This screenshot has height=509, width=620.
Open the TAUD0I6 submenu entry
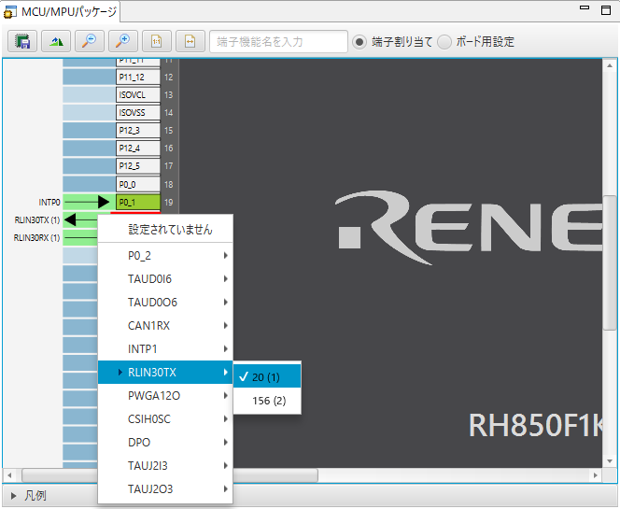click(165, 279)
